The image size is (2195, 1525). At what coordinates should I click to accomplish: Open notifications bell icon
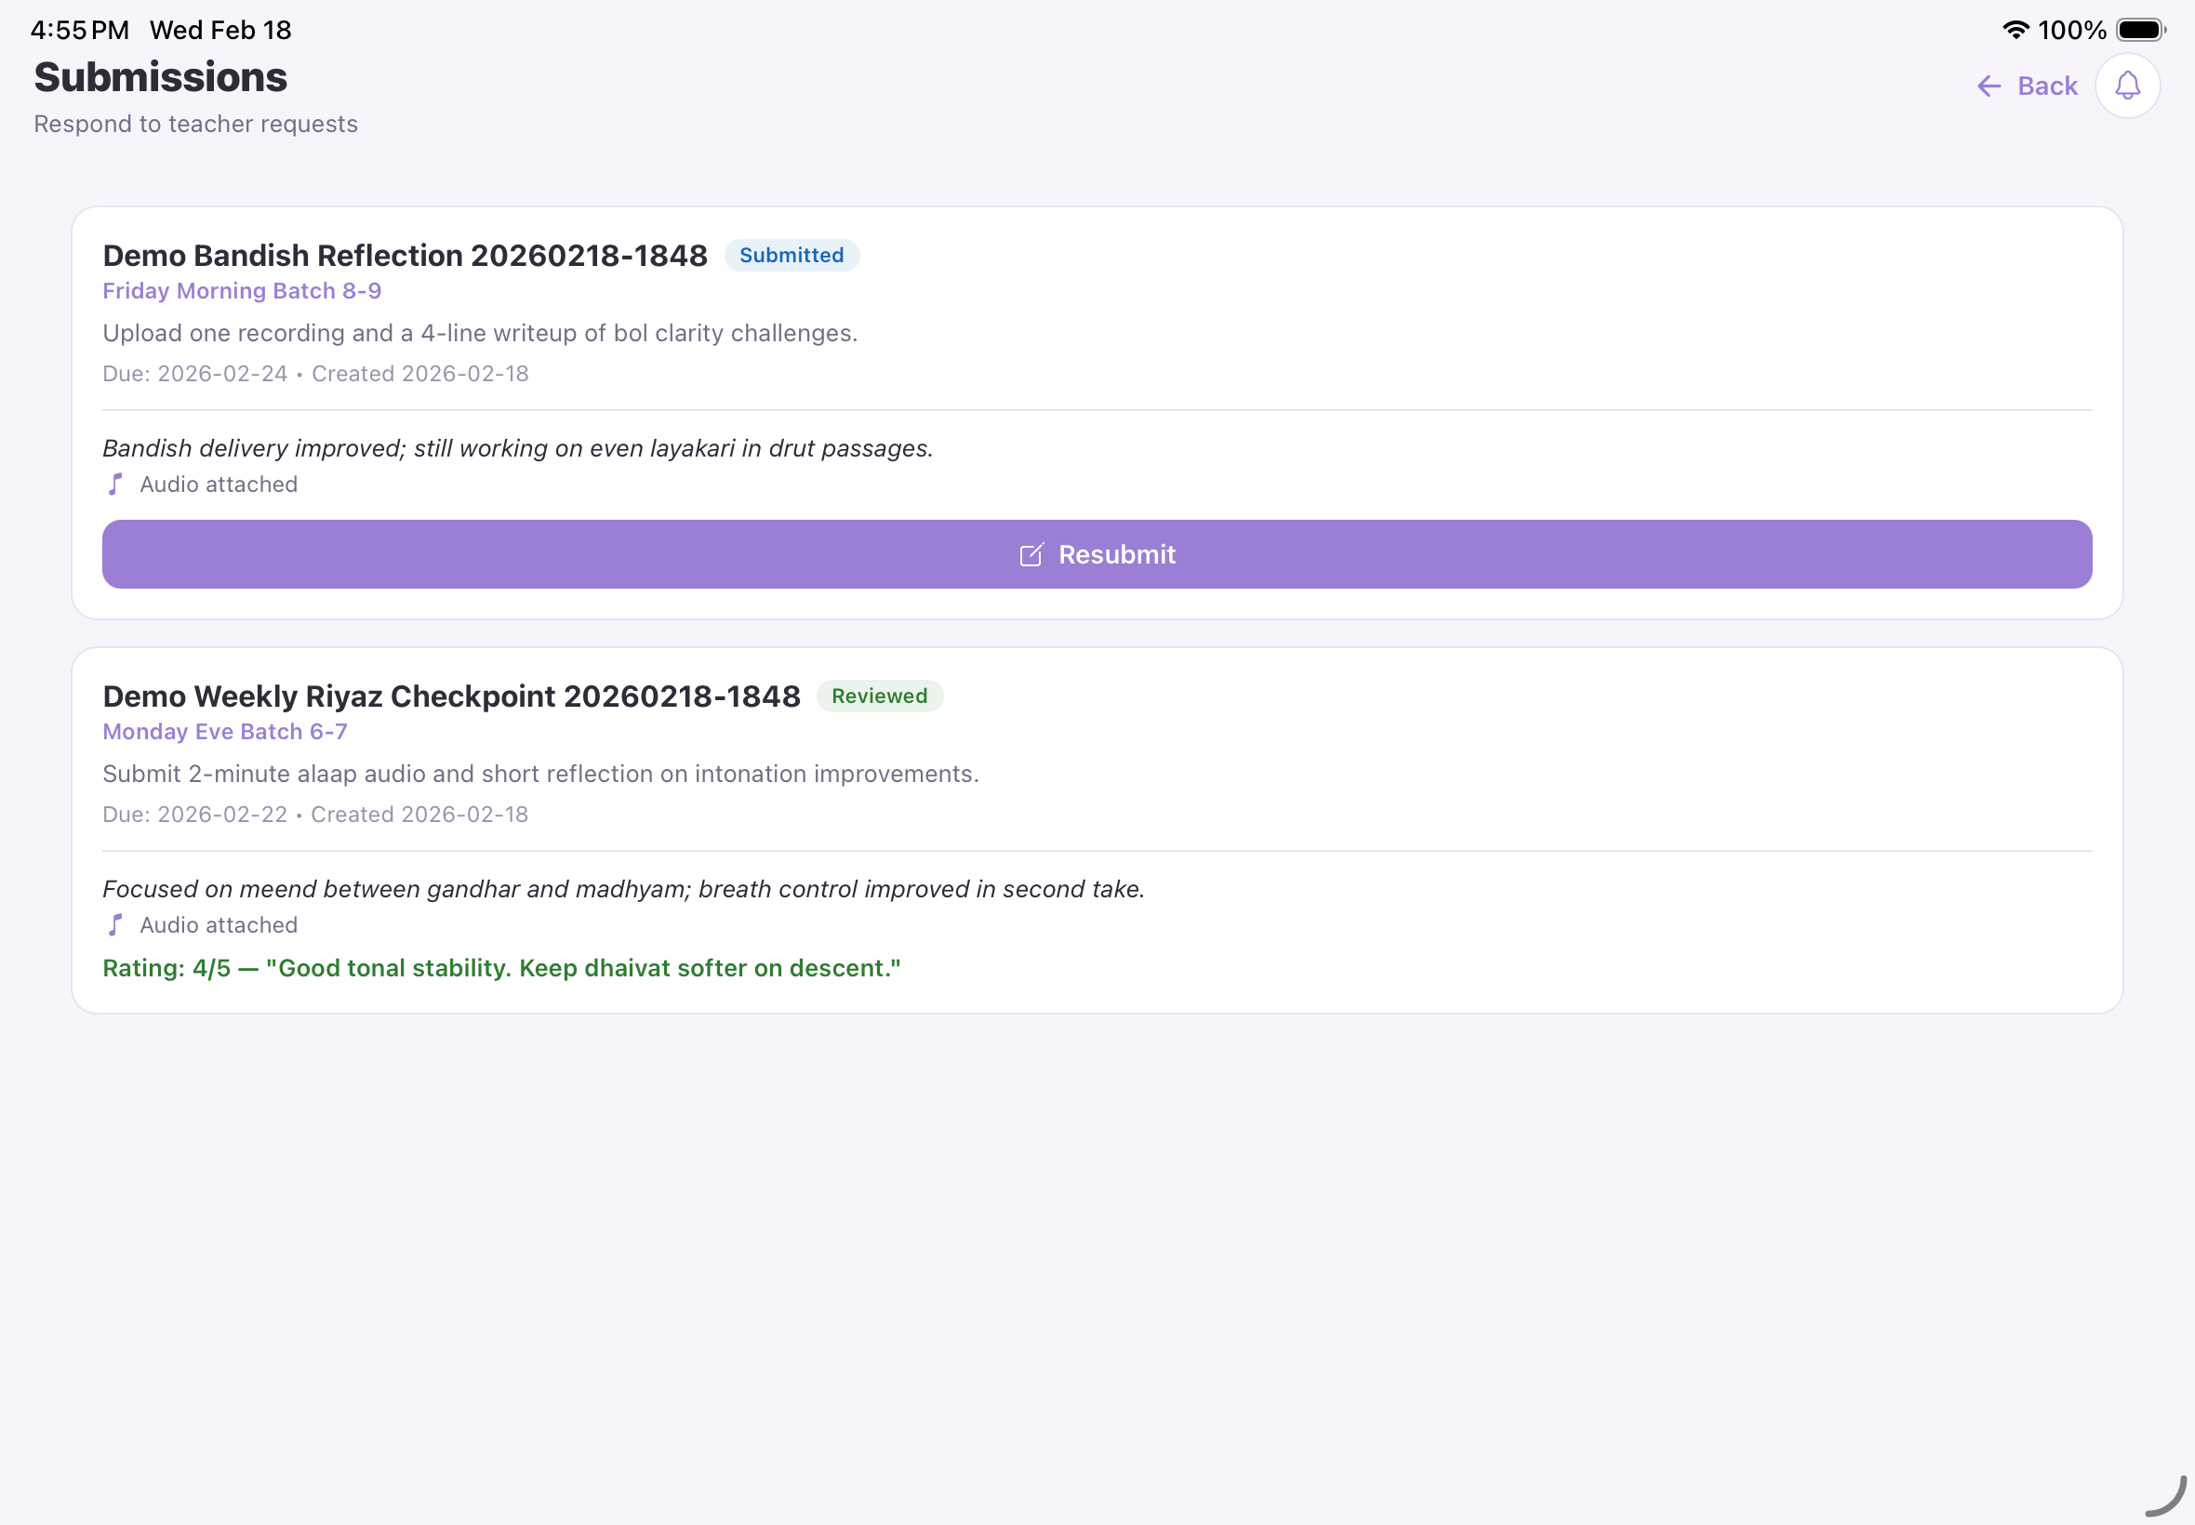click(2127, 86)
